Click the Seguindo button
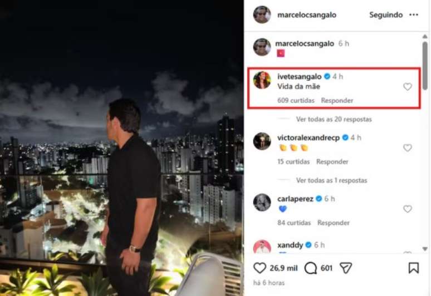 (x=386, y=15)
